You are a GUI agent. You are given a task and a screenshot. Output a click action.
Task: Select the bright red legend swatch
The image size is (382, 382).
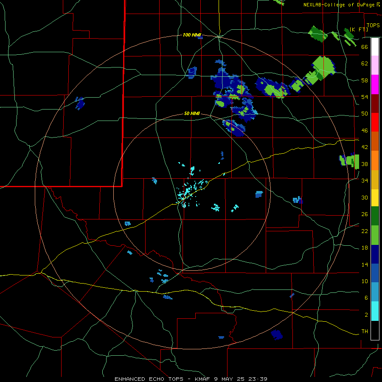coord(375,122)
